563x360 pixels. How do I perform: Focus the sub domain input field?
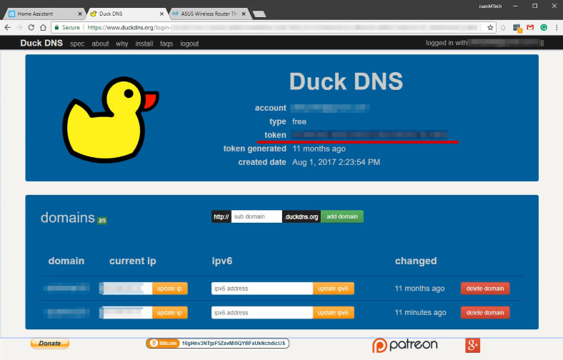(x=256, y=216)
